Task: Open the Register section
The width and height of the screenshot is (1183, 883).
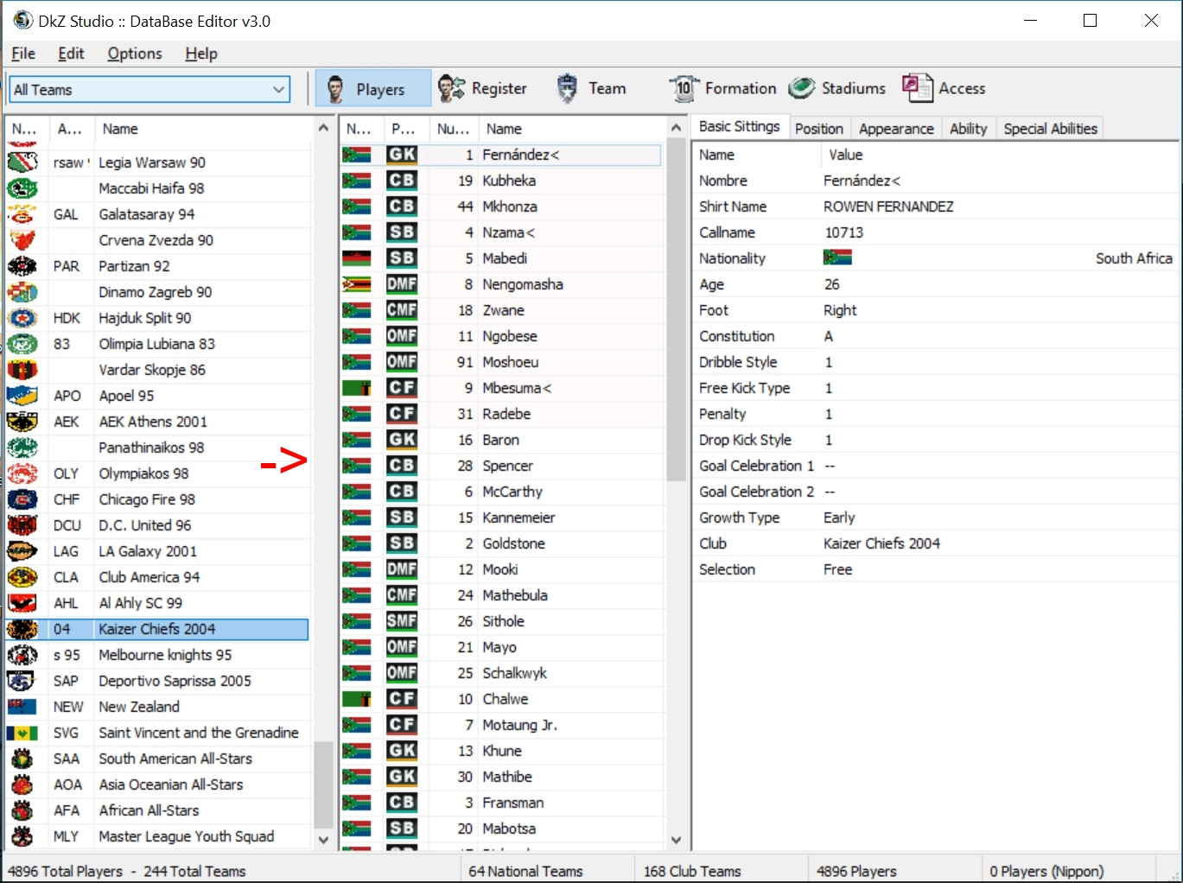Action: [482, 89]
